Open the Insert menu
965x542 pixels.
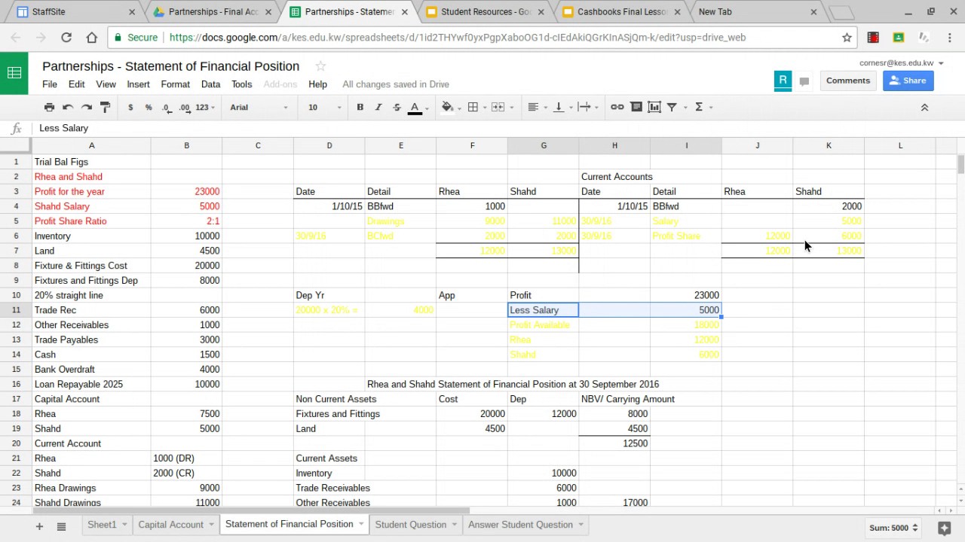[138, 84]
